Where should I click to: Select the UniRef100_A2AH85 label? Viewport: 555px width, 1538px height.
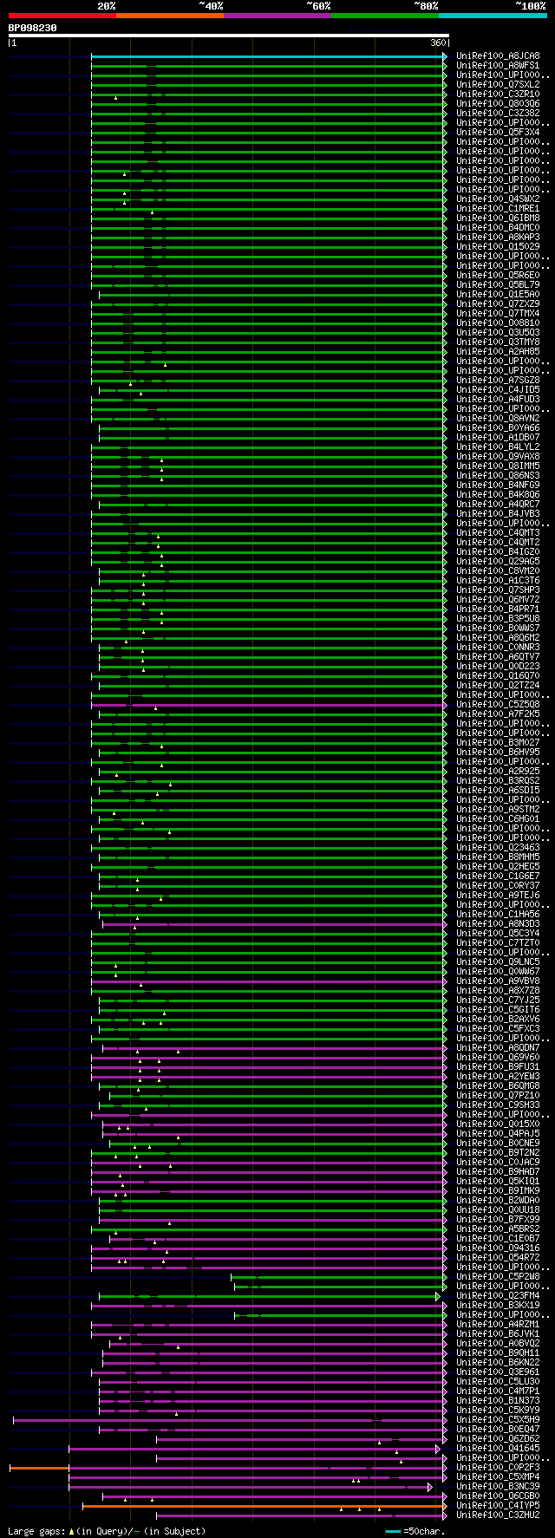pyautogui.click(x=498, y=352)
